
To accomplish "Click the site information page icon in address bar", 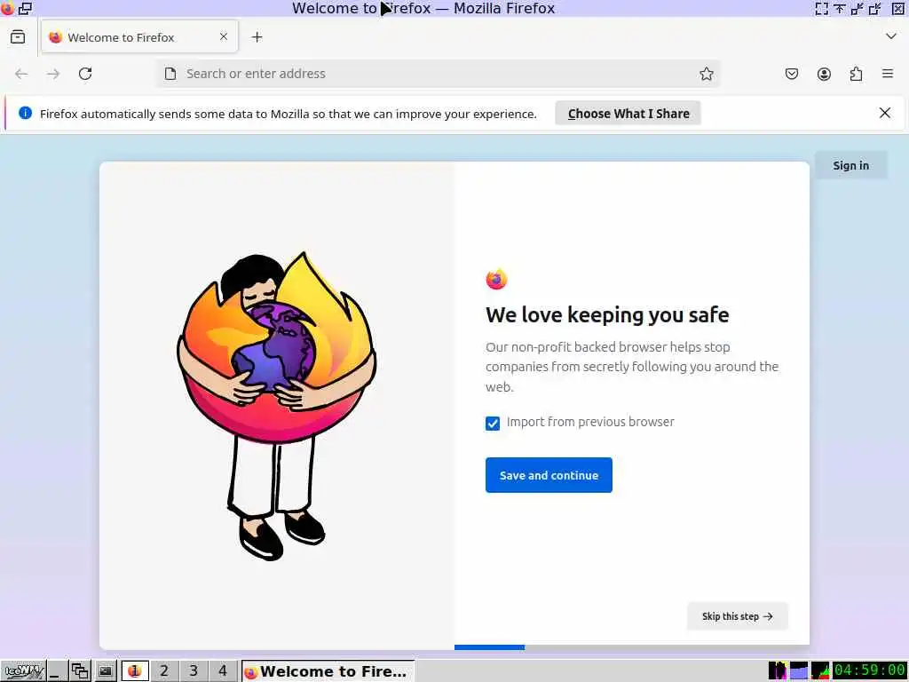I will (x=170, y=74).
